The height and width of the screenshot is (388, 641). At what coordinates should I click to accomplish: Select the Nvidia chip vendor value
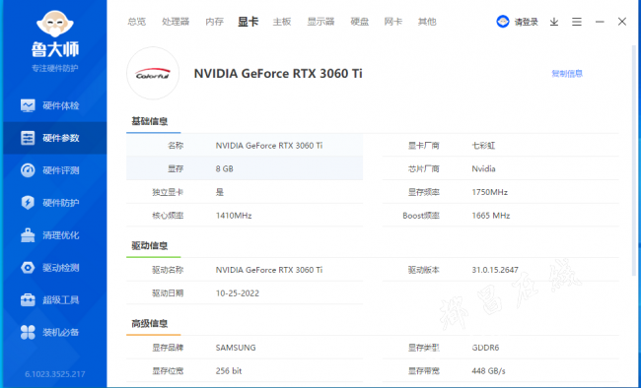point(483,168)
